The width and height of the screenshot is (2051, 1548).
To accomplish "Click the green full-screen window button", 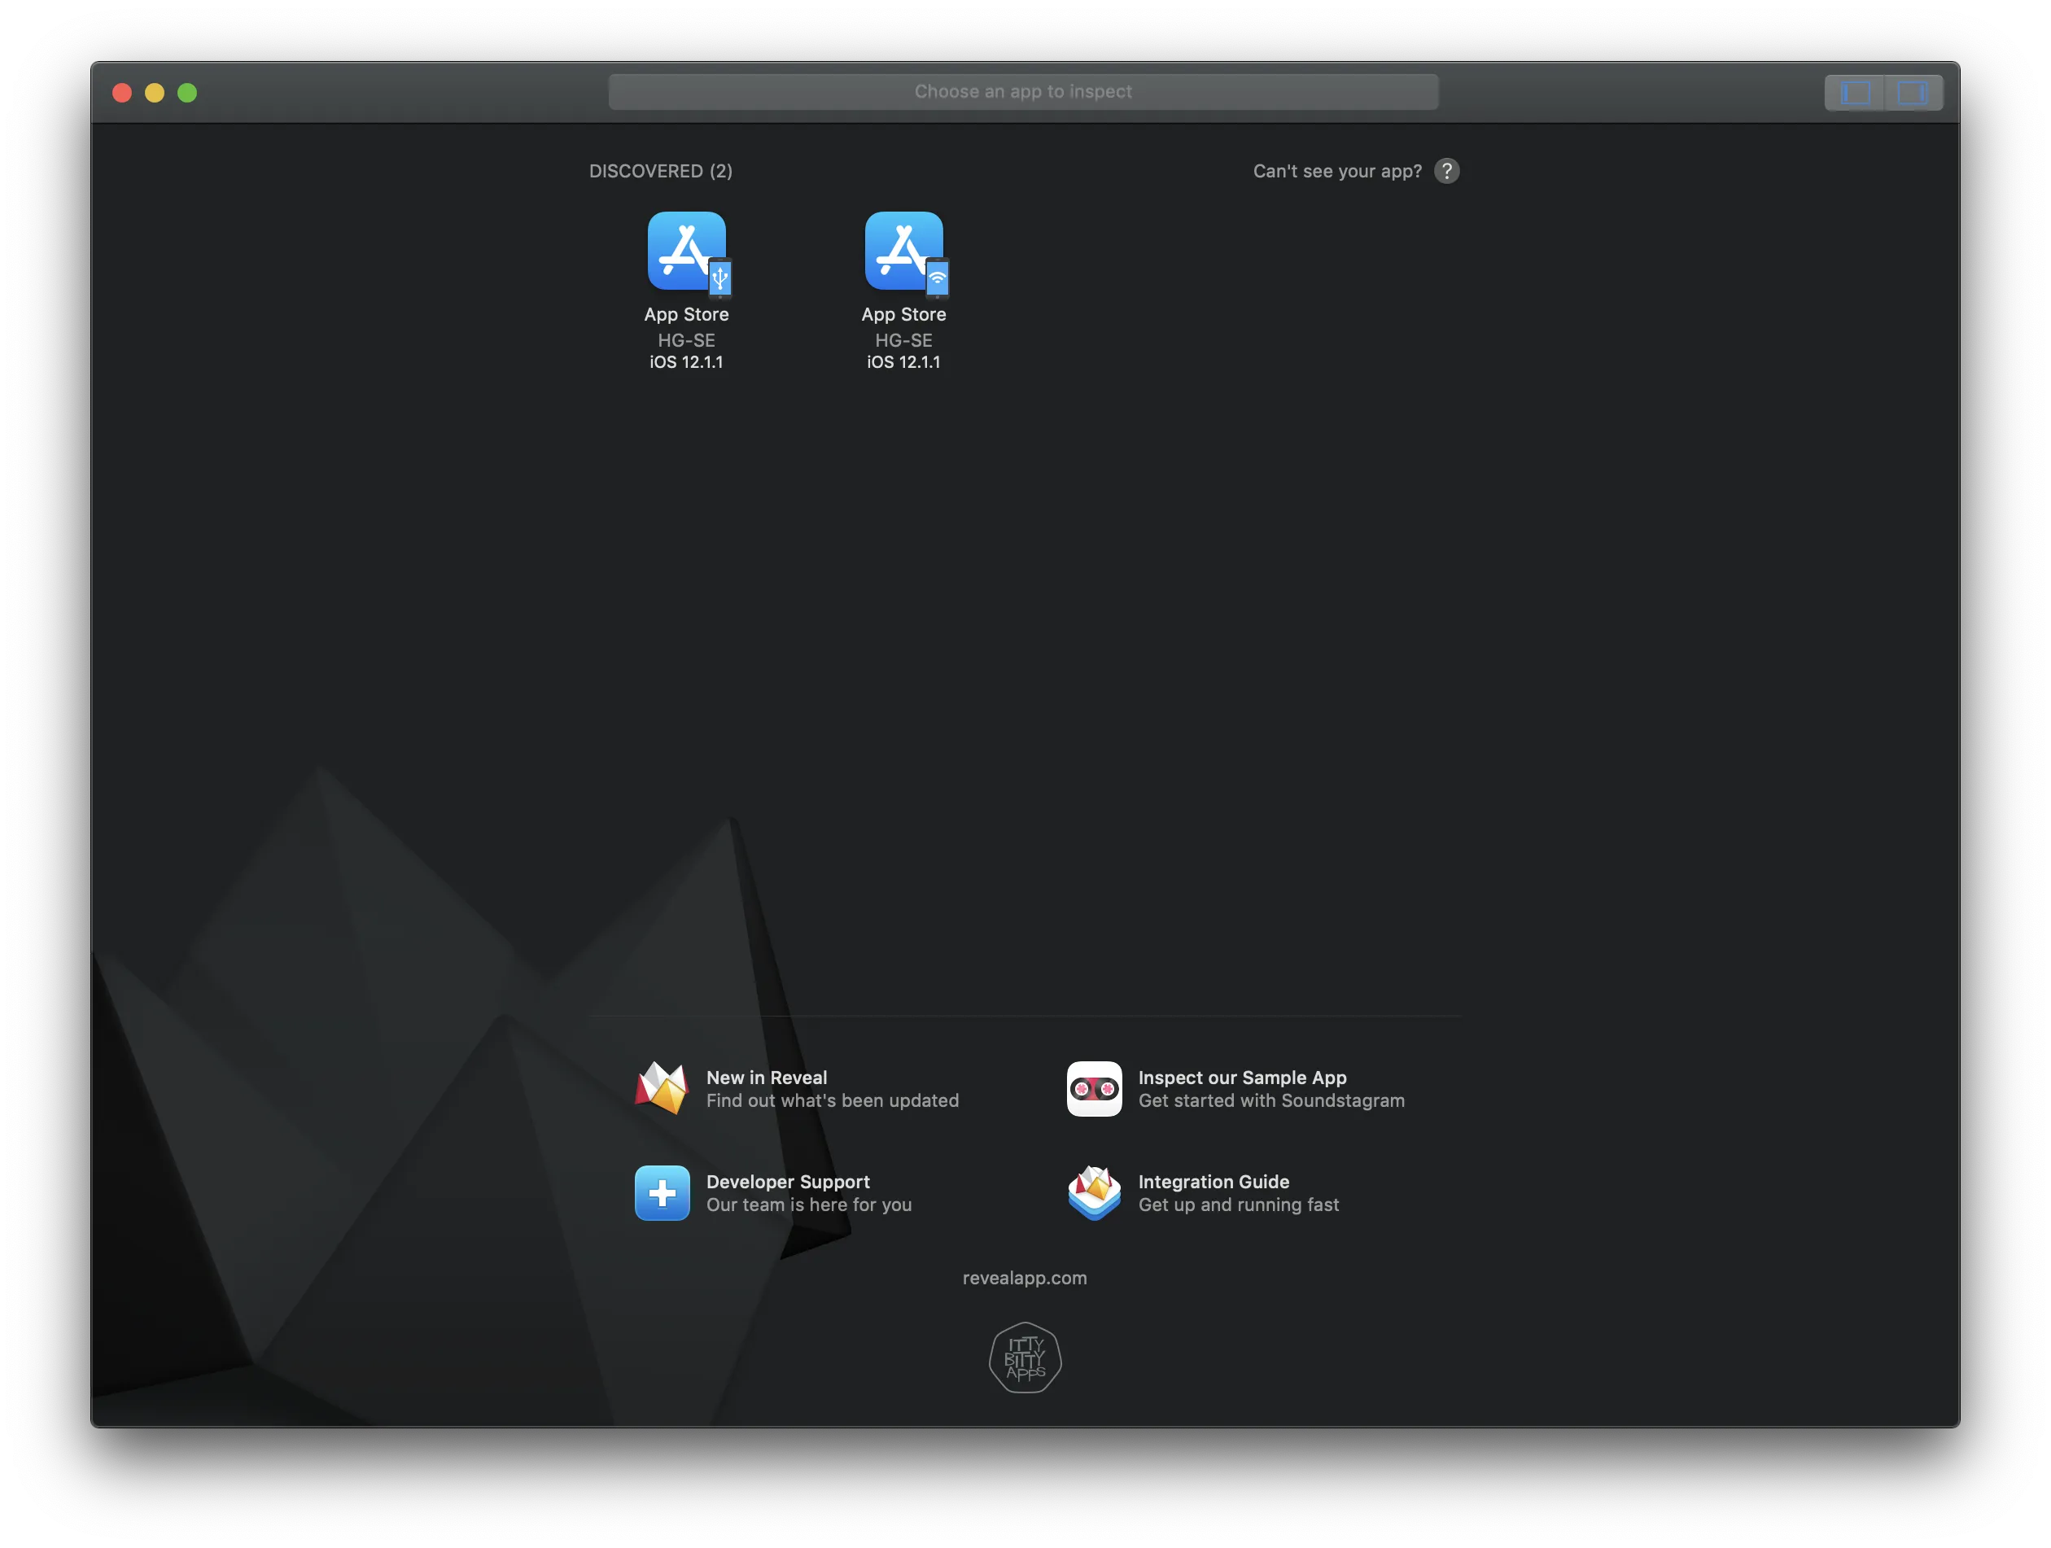I will pyautogui.click(x=187, y=93).
